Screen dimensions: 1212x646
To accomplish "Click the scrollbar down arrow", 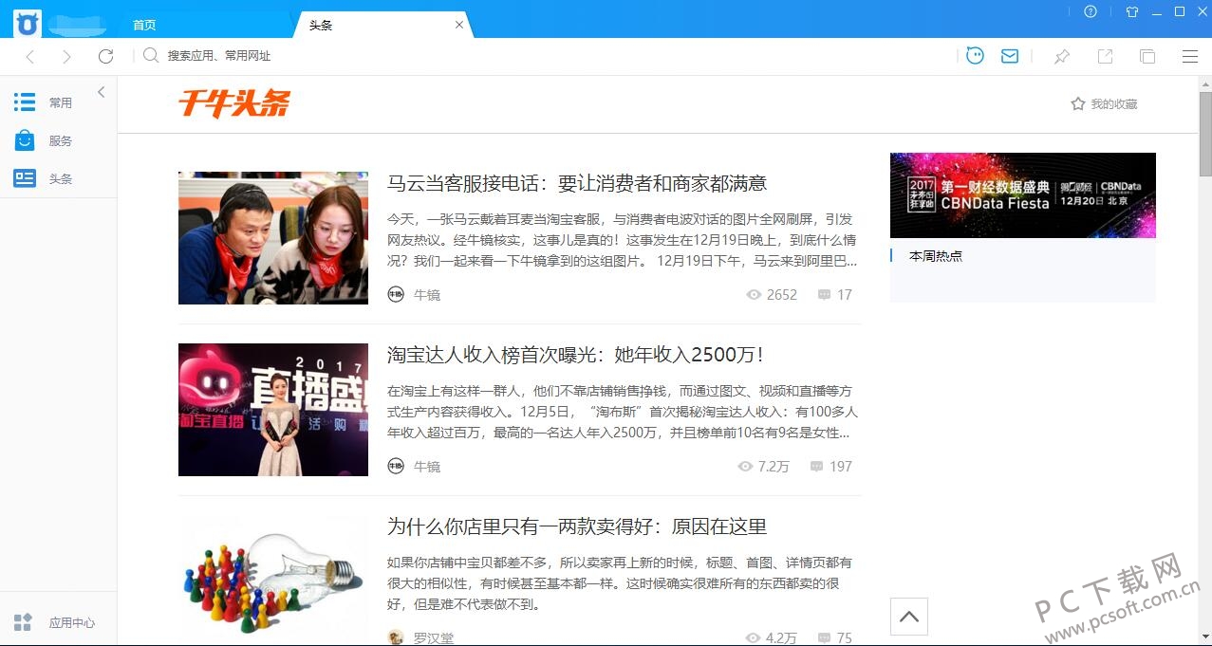I will [1204, 637].
